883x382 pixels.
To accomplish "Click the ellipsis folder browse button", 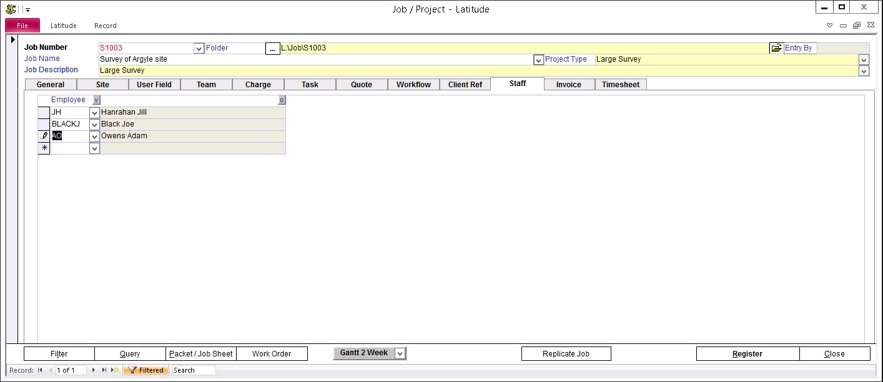I will (272, 48).
